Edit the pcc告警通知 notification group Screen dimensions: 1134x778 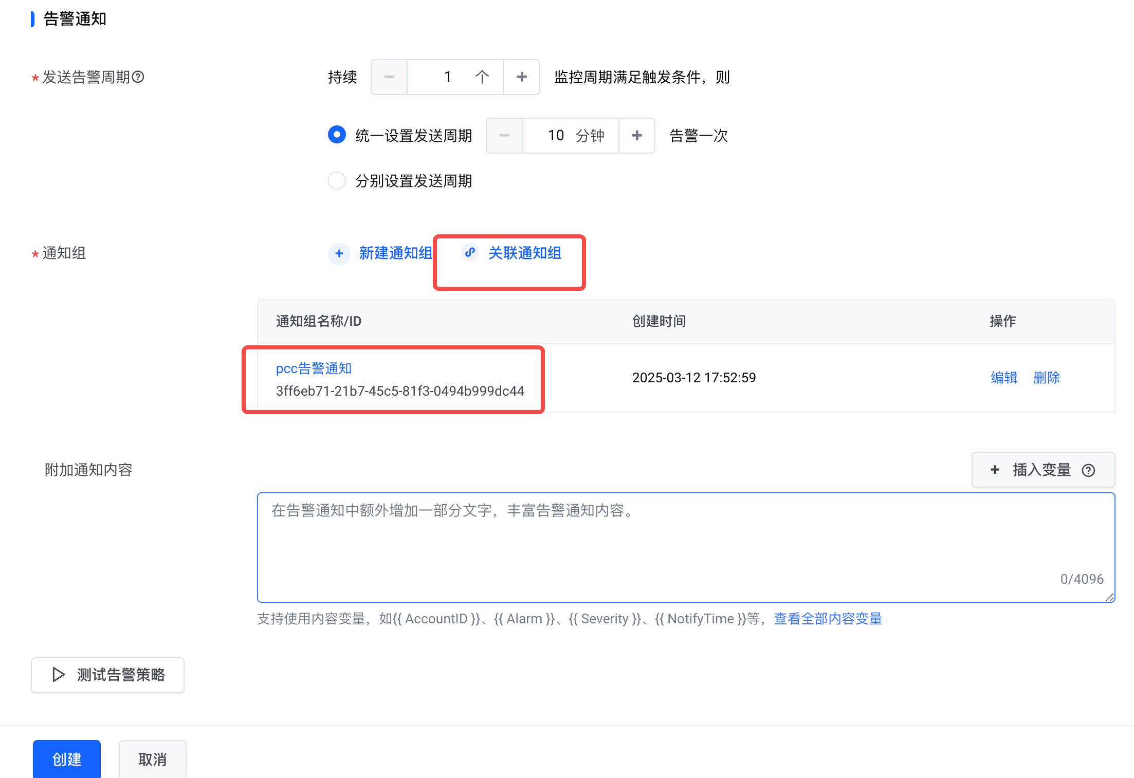(x=1003, y=378)
